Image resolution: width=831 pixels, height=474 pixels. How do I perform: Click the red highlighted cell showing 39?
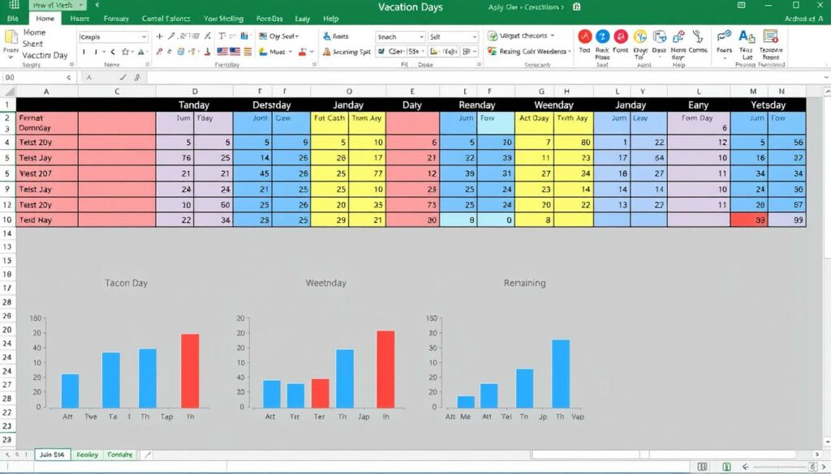(749, 220)
